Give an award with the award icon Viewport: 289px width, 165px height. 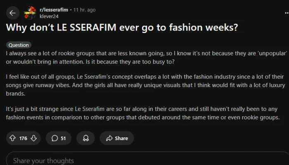point(85,138)
